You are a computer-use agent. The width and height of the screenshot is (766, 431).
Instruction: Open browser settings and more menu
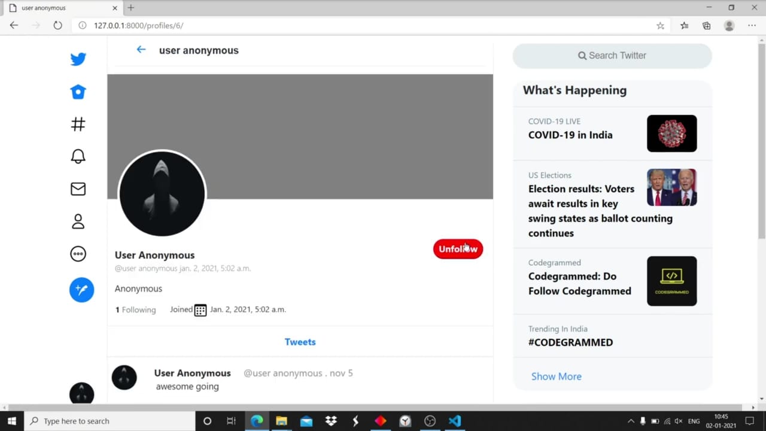pyautogui.click(x=752, y=26)
